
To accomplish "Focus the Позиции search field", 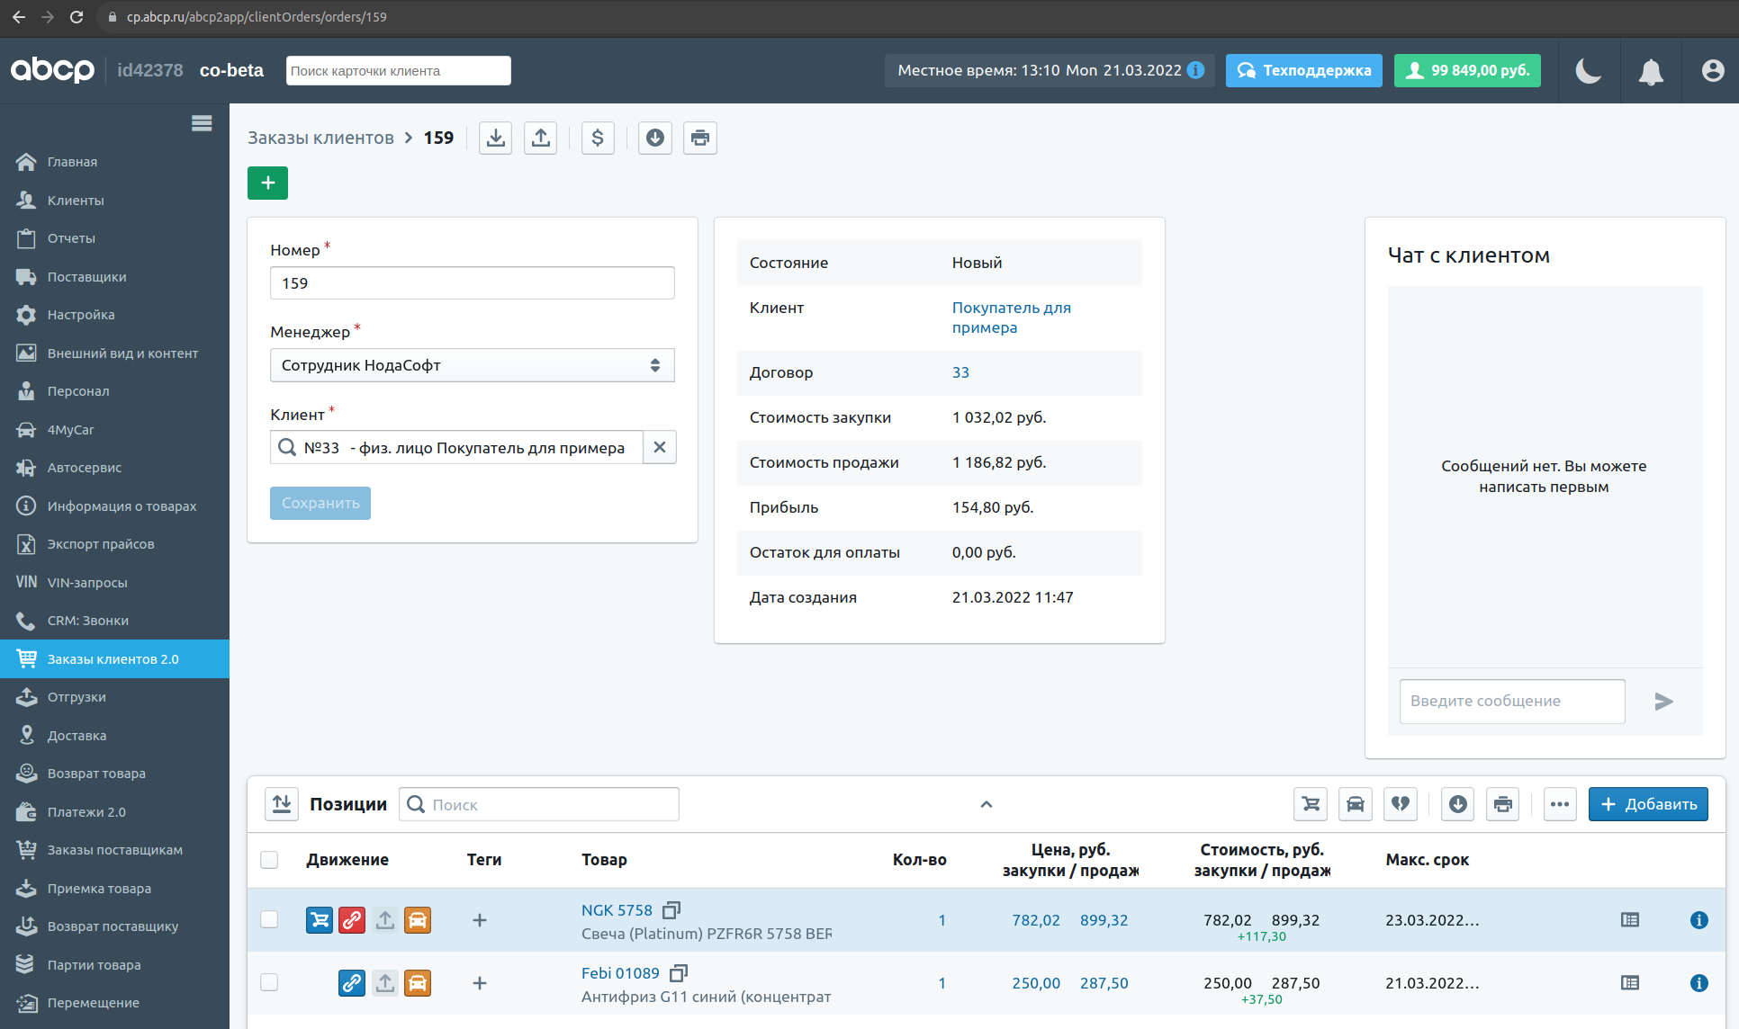I will pos(539,804).
